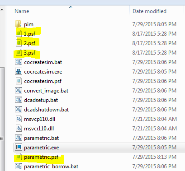Screen dimensions: 185x171
Task: Click the msvcr110.dll file icon
Action: click(19, 129)
